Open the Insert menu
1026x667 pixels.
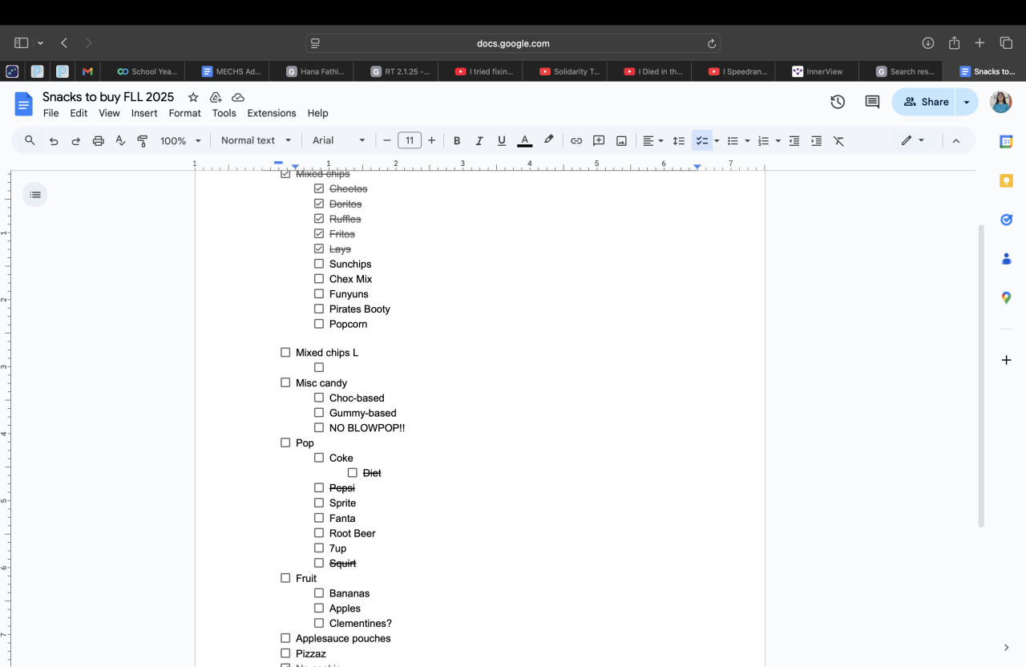144,113
